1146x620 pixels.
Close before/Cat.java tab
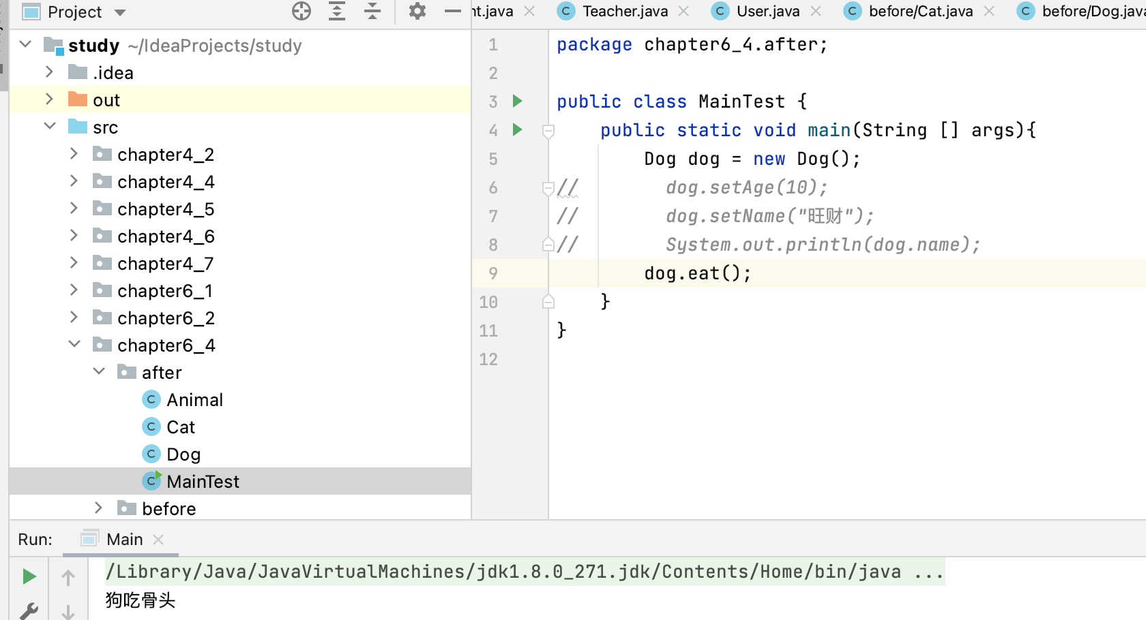[x=989, y=12]
